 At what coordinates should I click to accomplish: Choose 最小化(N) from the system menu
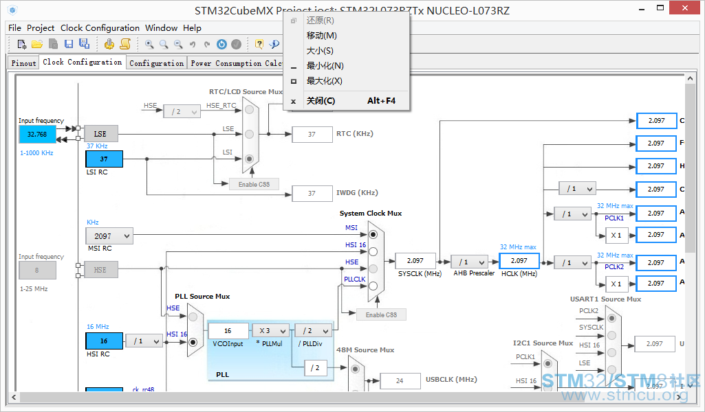click(x=346, y=66)
